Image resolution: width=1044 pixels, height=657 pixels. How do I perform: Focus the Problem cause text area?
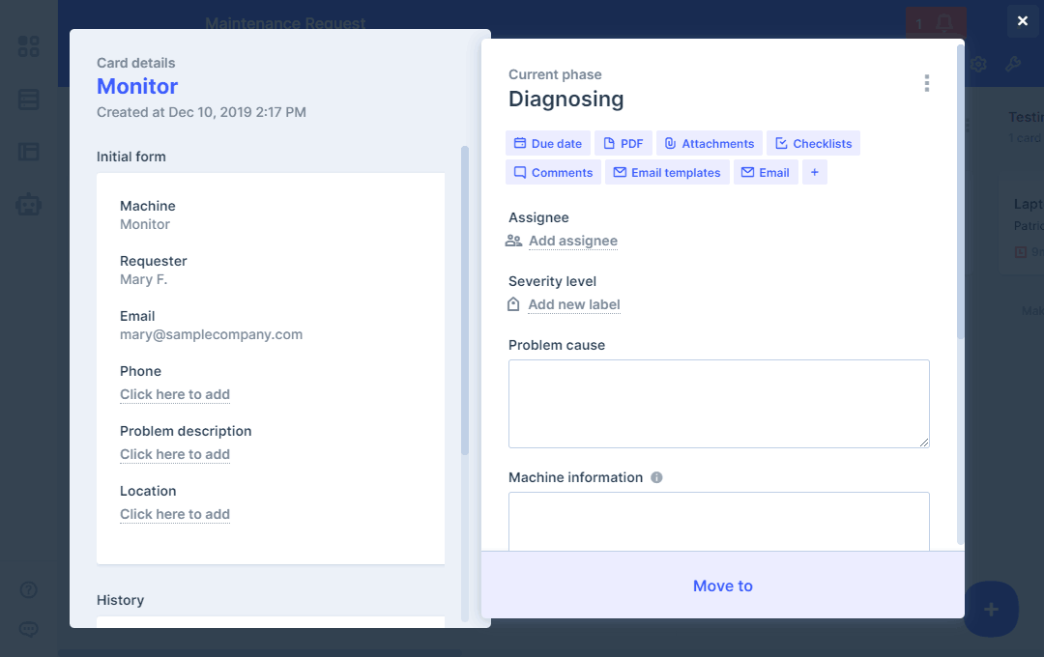718,403
